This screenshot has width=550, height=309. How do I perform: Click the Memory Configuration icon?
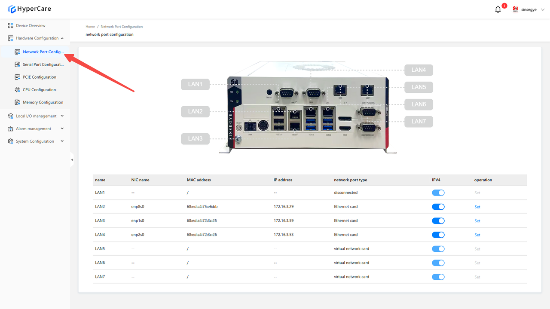(x=18, y=102)
